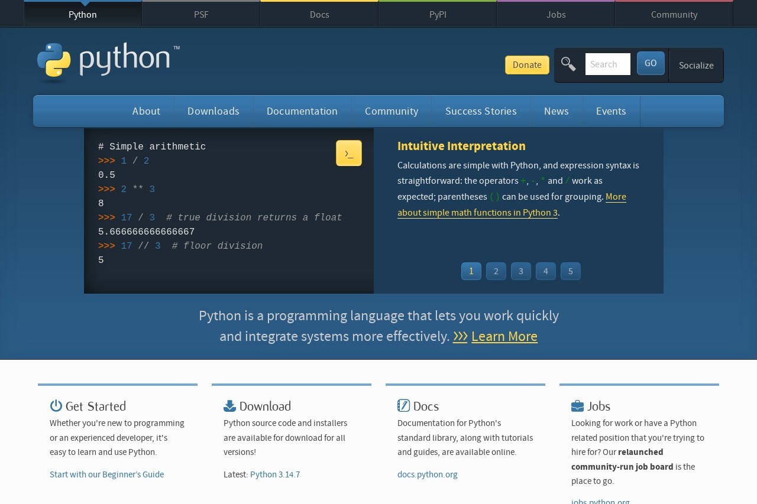Screen dimensions: 757x504
Task: Open More about simple math functions link
Action: coord(512,204)
